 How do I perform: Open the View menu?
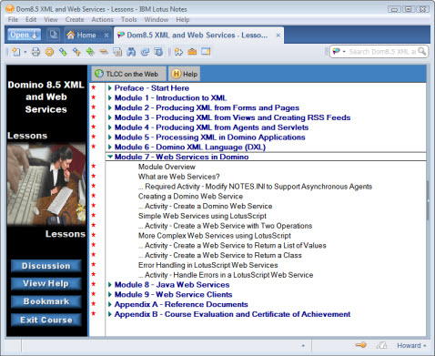51,20
